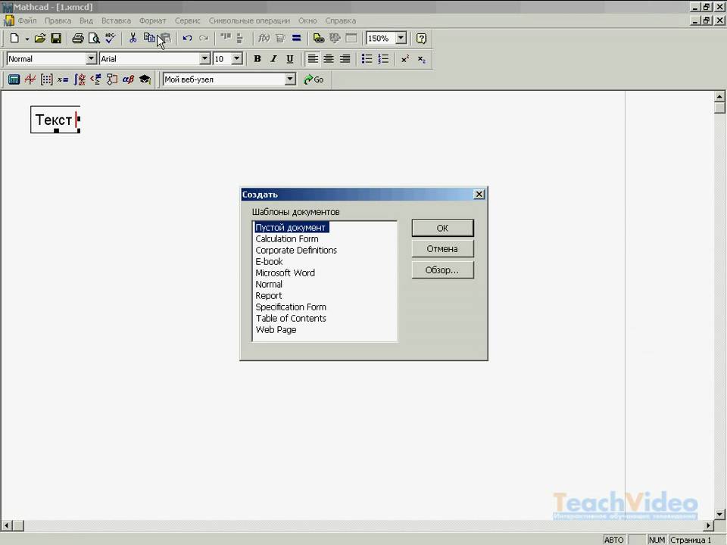Toggle subscript formatting
Image resolution: width=727 pixels, height=545 pixels.
click(x=422, y=59)
